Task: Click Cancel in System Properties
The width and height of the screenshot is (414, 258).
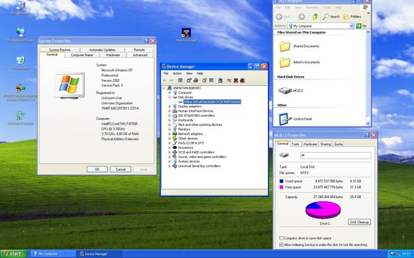Action: [120, 169]
